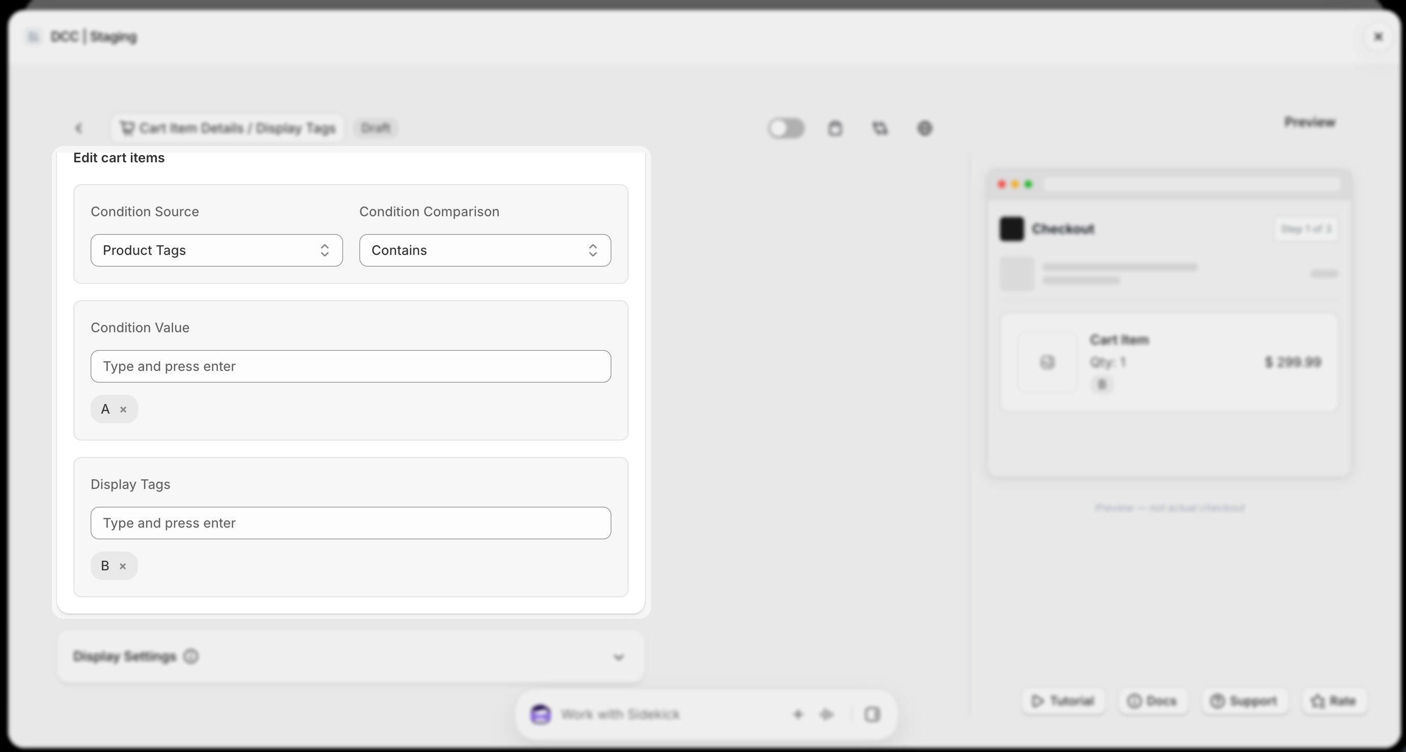Click the round dark icon in toolbar
This screenshot has width=1406, height=752.
click(924, 128)
